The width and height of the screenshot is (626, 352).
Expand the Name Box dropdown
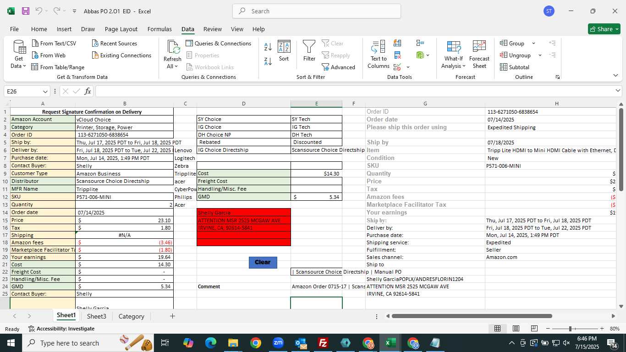click(45, 91)
